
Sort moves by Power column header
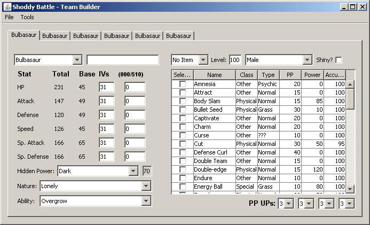click(x=312, y=75)
